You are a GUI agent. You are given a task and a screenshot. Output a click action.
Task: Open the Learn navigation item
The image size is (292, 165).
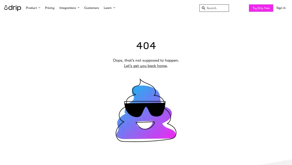point(108,8)
